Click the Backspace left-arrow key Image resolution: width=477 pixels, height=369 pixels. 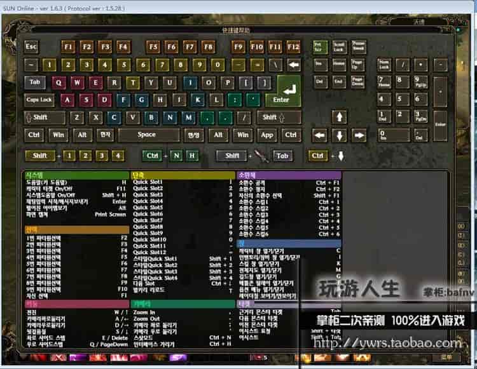[x=293, y=65]
